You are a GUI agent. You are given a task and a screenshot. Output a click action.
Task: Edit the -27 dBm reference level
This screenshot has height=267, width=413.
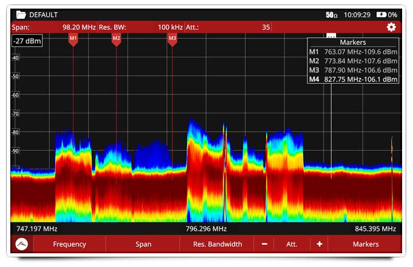click(x=27, y=41)
